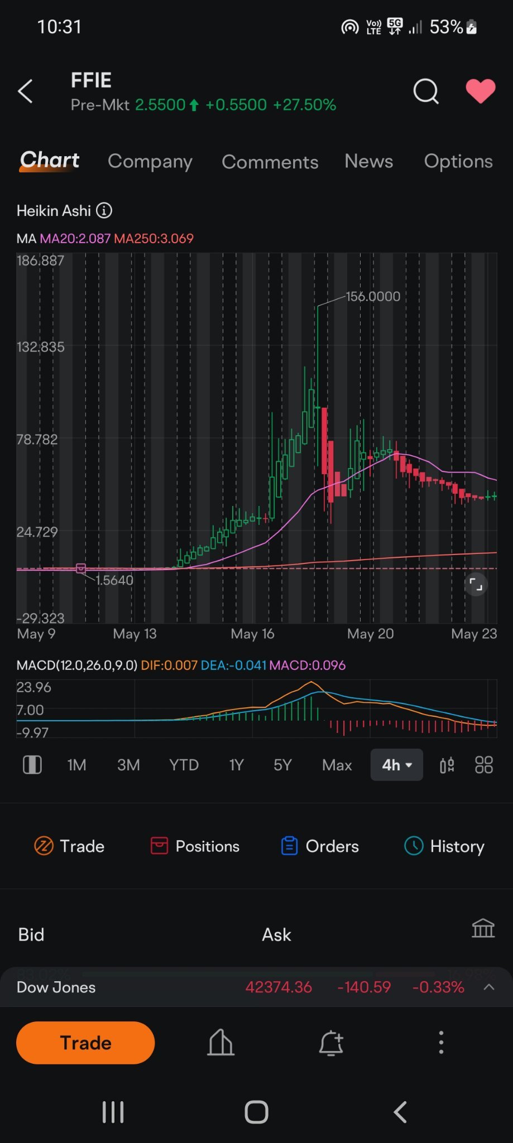The height and width of the screenshot is (1143, 513).
Task: Open the bank institution icon near Ask
Action: [483, 928]
